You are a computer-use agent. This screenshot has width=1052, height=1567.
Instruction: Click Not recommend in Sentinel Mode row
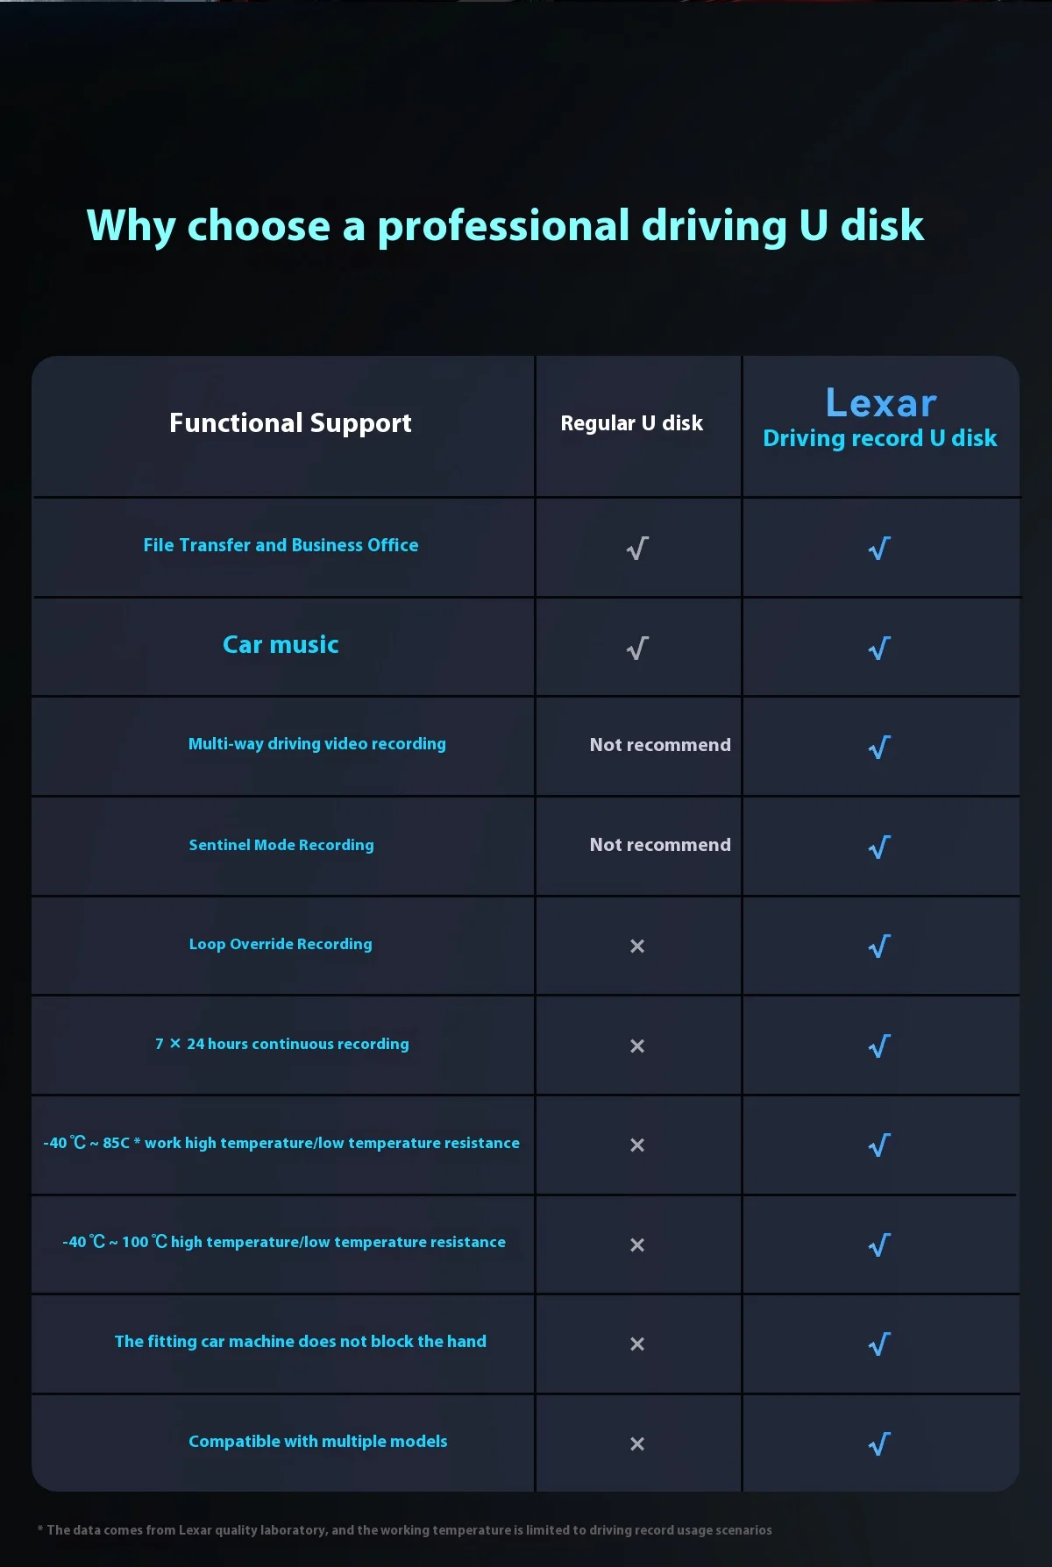(660, 845)
